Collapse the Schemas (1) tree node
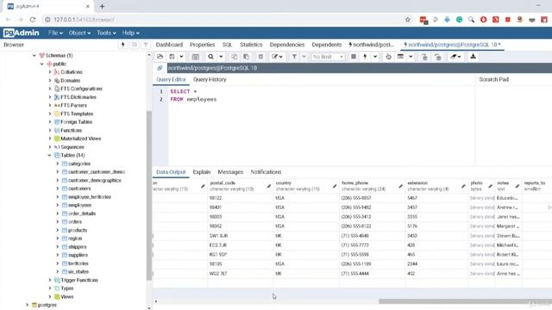Image resolution: width=552 pixels, height=310 pixels. click(34, 55)
